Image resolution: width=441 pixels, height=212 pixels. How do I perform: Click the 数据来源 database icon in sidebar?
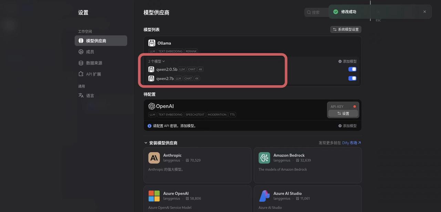point(80,62)
